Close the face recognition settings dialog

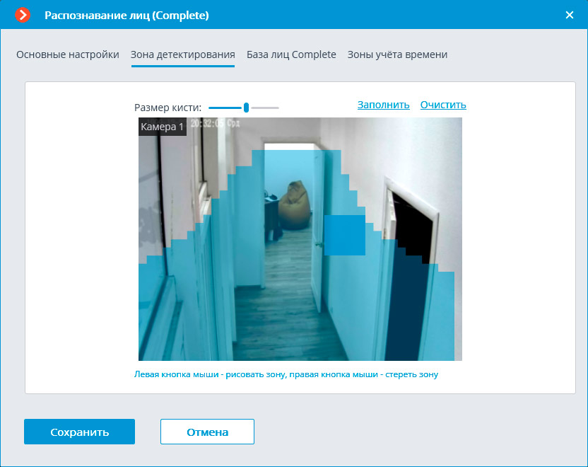[x=570, y=14]
